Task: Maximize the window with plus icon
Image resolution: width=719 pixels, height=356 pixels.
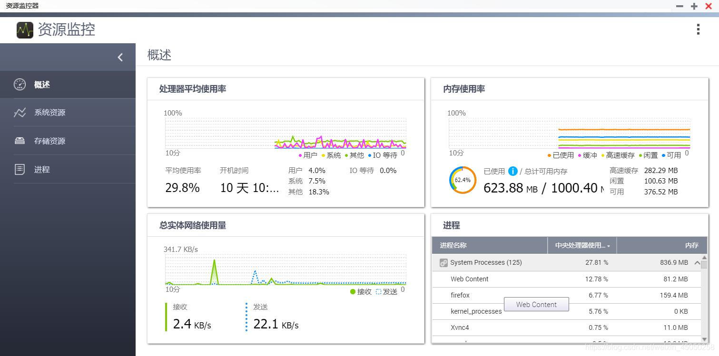Action: [x=694, y=6]
